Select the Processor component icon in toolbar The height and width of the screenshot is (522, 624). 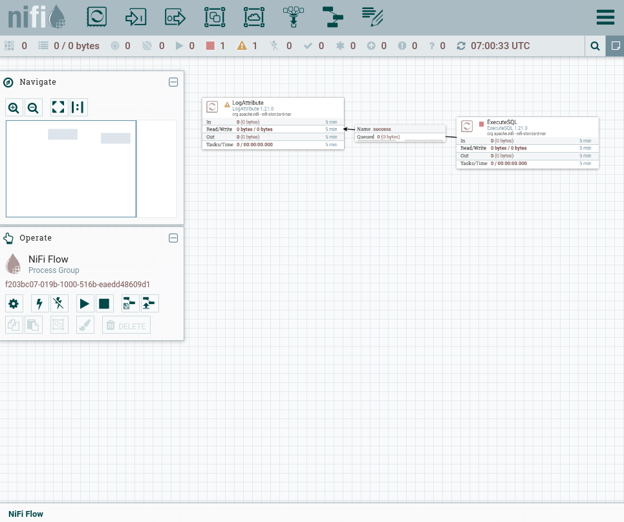(97, 17)
